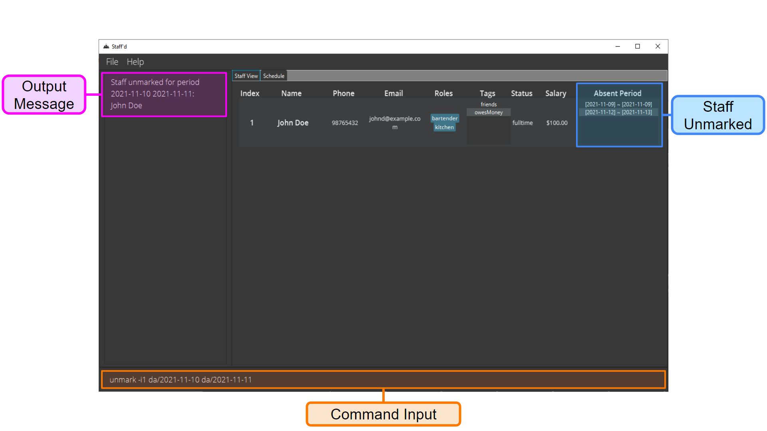Click index number 1 of John Doe
The height and width of the screenshot is (431, 767).
coord(252,123)
